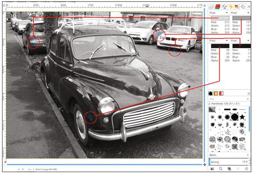Viewport: 253px width, 173px height.
Task: Open the brushes dock configure tab menu
Action: click(249, 93)
